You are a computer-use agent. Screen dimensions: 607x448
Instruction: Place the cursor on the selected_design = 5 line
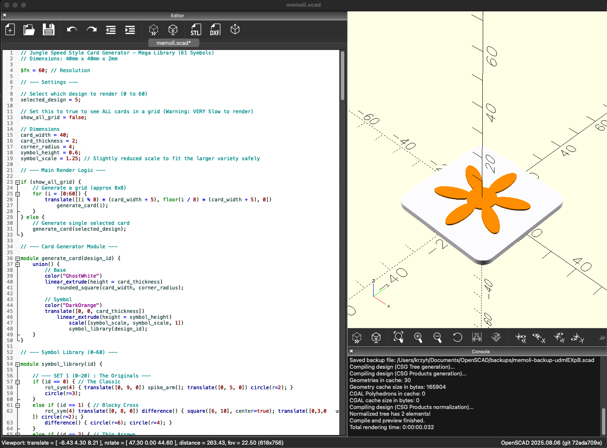[50, 100]
